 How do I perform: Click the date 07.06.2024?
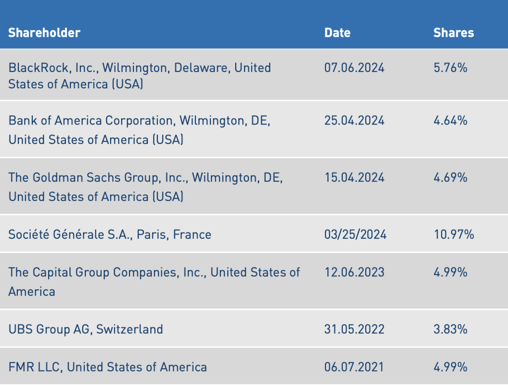point(354,68)
